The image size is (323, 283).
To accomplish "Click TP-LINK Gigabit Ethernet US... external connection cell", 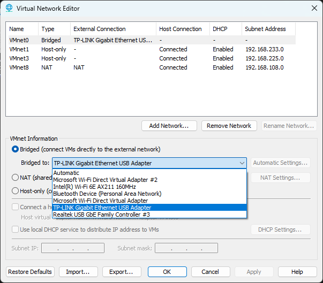I will (x=113, y=40).
